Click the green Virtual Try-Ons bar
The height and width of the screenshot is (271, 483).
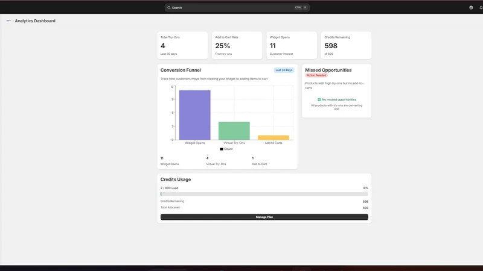pyautogui.click(x=234, y=131)
